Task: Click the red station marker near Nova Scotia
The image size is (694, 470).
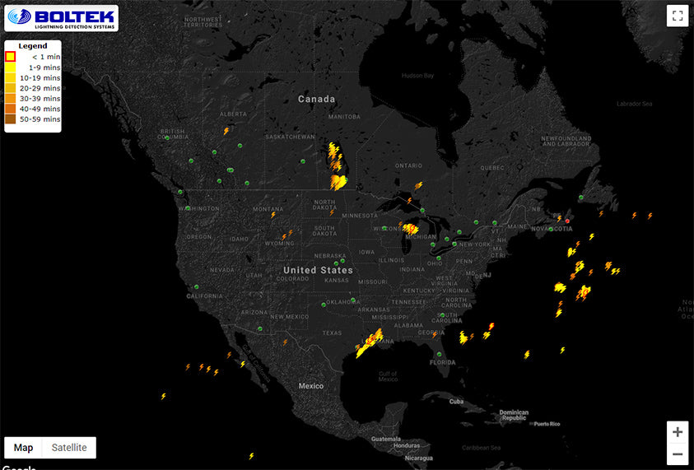Action: [x=567, y=221]
